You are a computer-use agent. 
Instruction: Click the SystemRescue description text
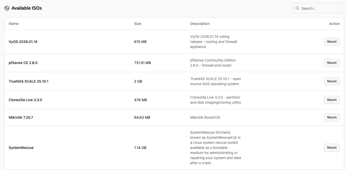(215, 148)
